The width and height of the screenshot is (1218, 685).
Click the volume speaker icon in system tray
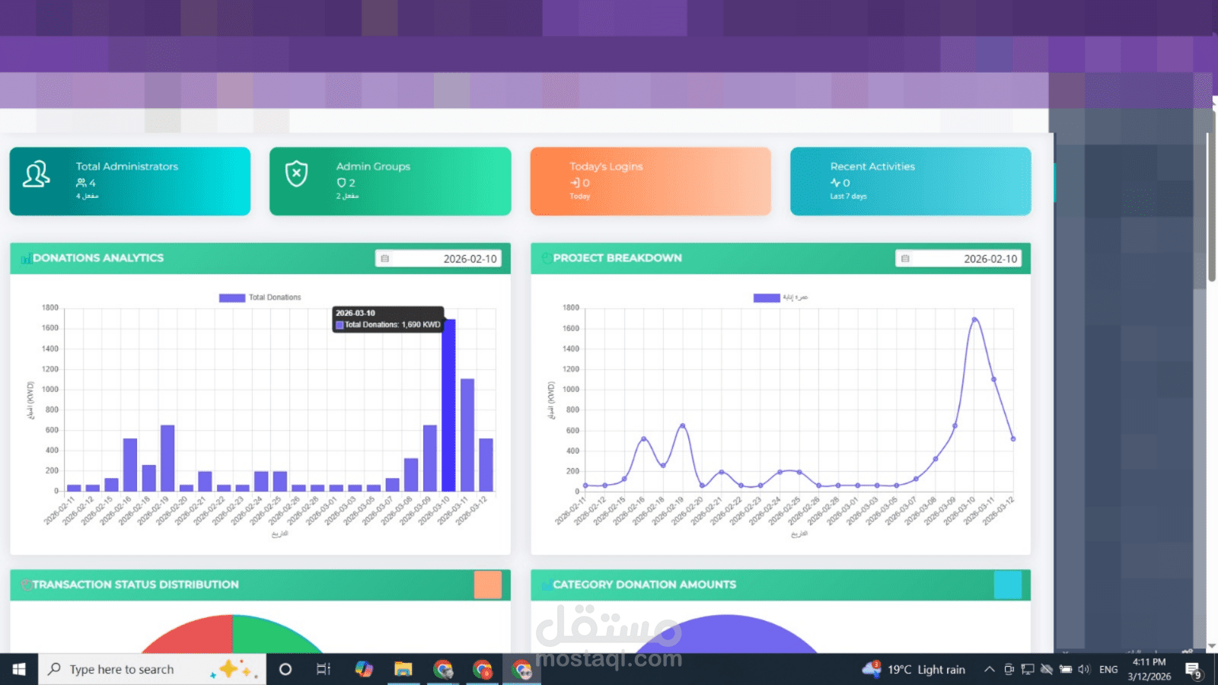(x=1084, y=669)
